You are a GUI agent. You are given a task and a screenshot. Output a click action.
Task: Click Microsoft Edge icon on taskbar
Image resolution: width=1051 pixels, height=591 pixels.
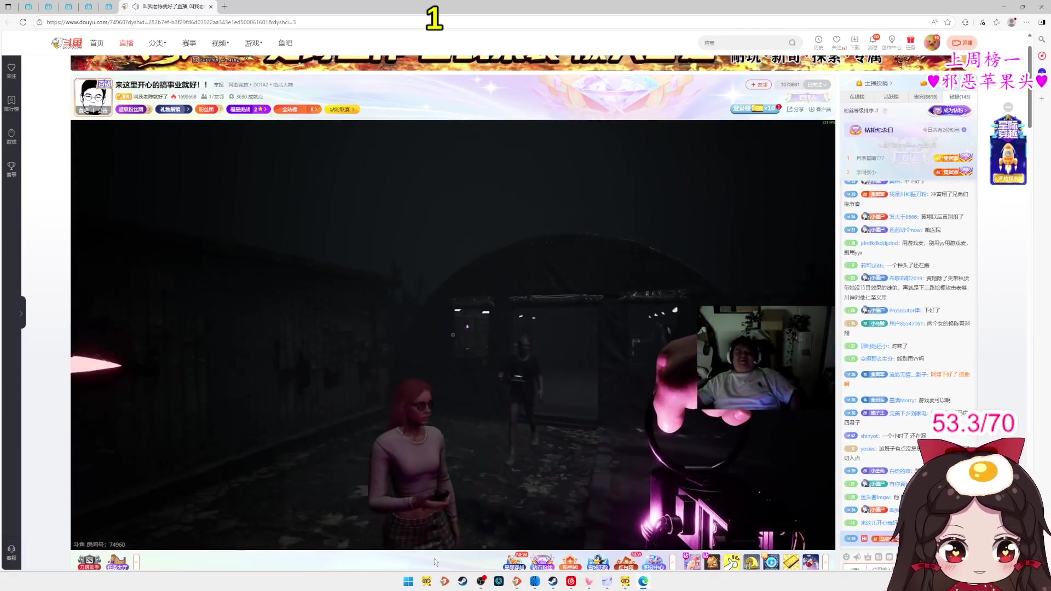pyautogui.click(x=643, y=581)
